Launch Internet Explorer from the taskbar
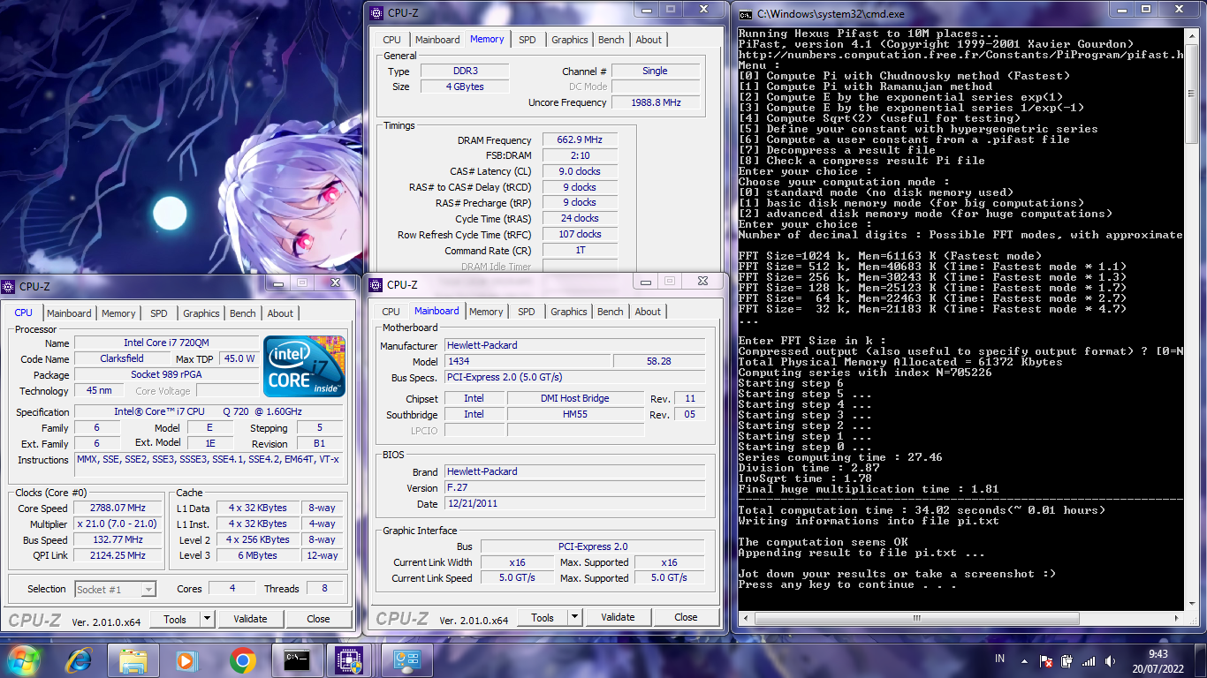 point(80,659)
